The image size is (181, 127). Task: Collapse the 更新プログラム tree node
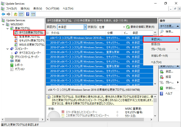pos(7,28)
